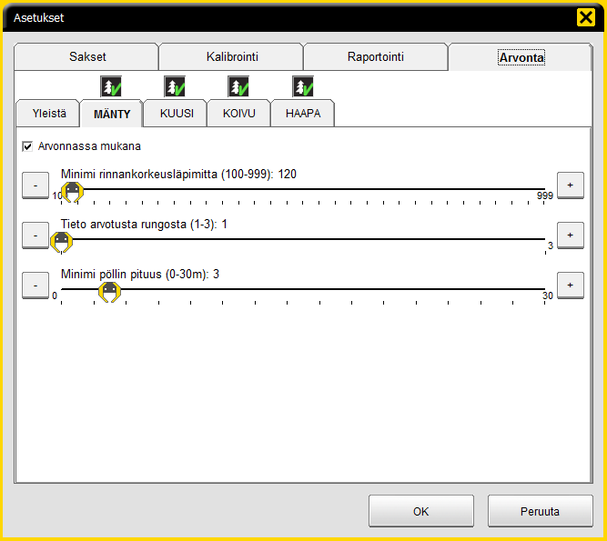The height and width of the screenshot is (541, 607).
Task: Click the pöllin pituus slider handle
Action: [x=109, y=292]
